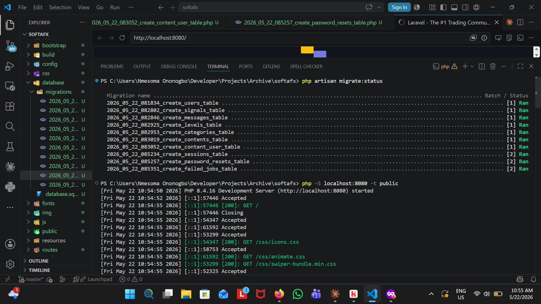Switch to the GITLENS panel tab
This screenshot has height=304, width=541.
pyautogui.click(x=271, y=66)
